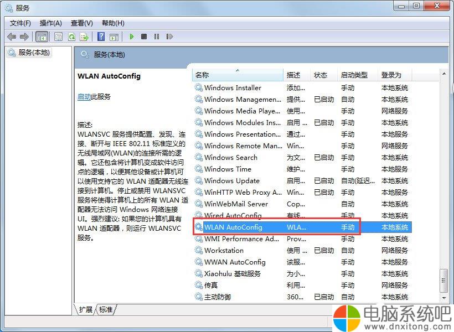Sort by the 描述 column header
The height and width of the screenshot is (332, 454).
(x=297, y=75)
